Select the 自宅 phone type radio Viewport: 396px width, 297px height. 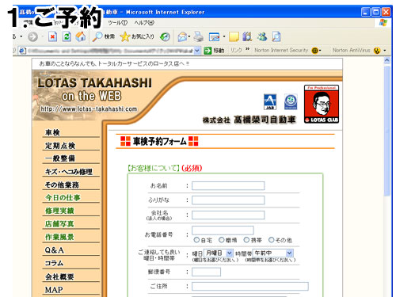coord(196,240)
